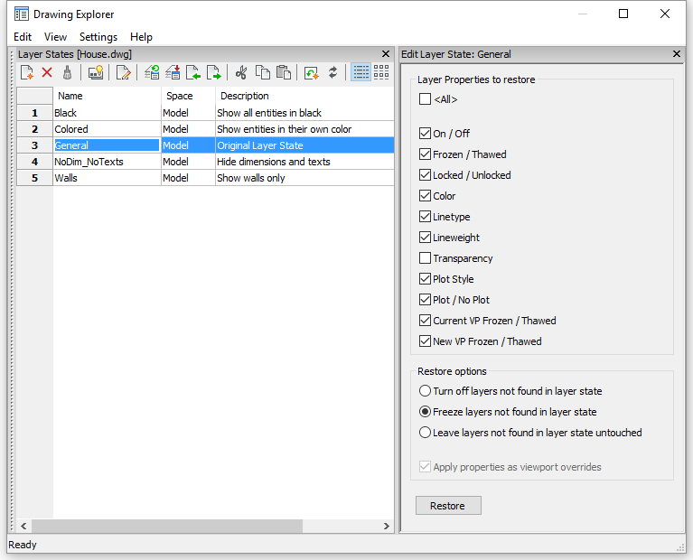The image size is (693, 560).
Task: Click the horizontal scrollbar right arrow
Action: (387, 526)
